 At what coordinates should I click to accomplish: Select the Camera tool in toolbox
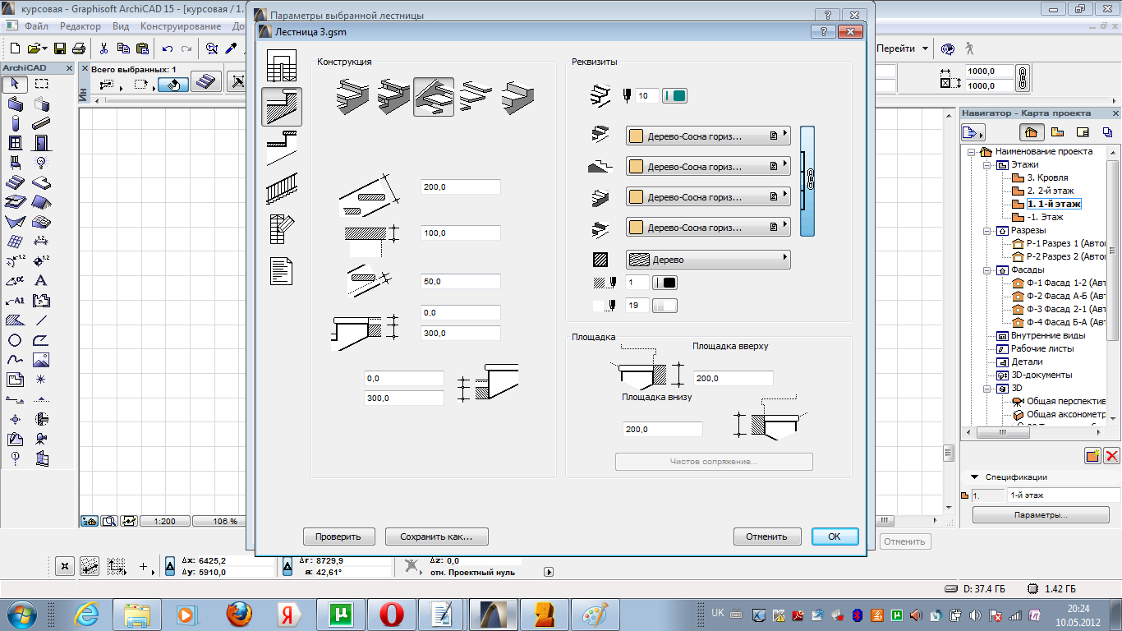[x=41, y=439]
